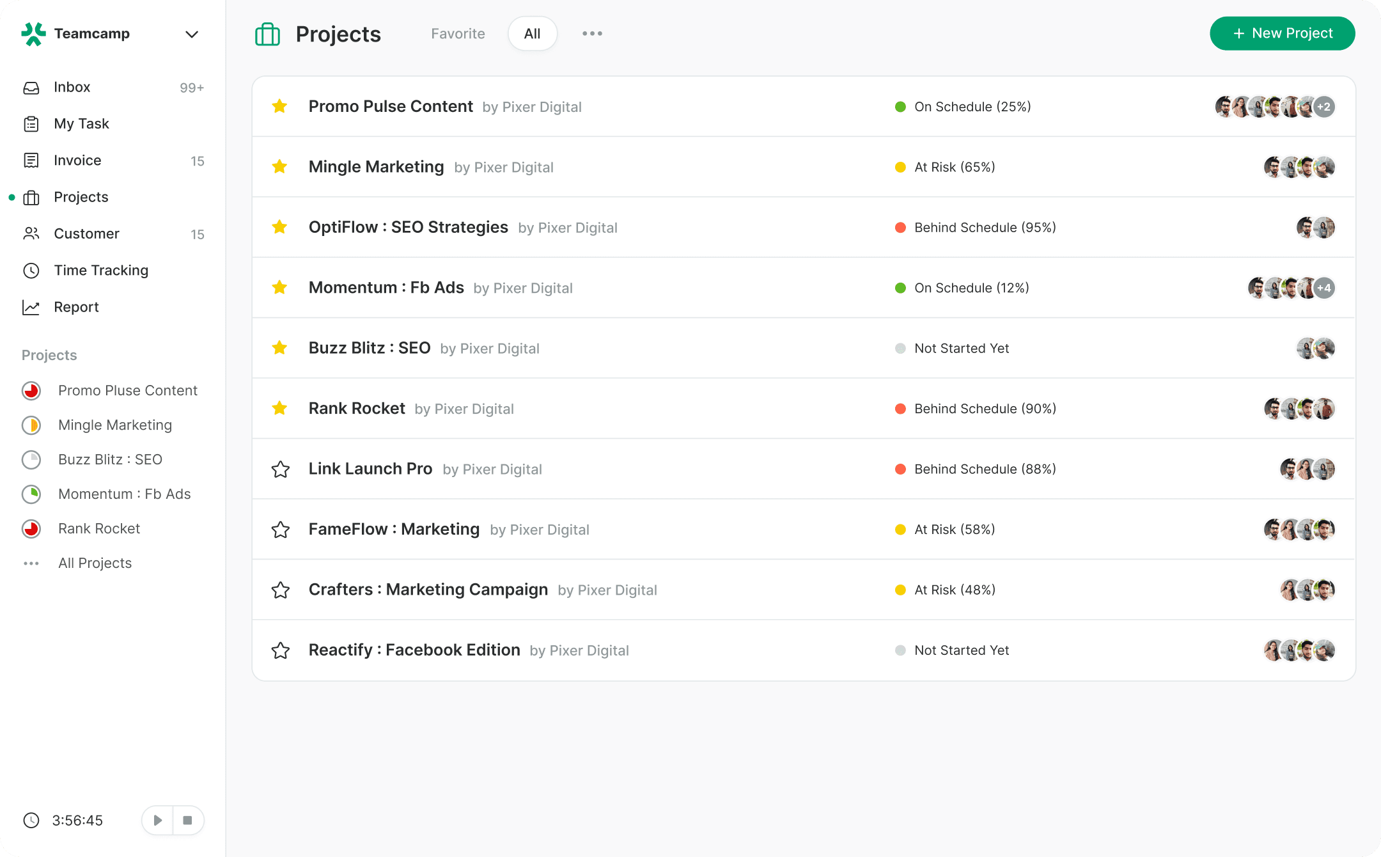Image resolution: width=1381 pixels, height=857 pixels.
Task: Open Inbox from the sidebar
Action: [x=72, y=87]
